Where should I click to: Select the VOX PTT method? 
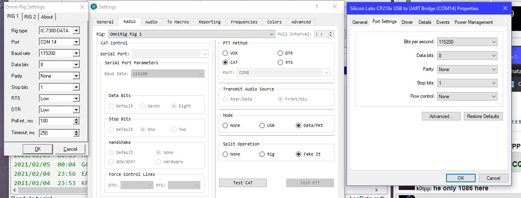(225, 53)
